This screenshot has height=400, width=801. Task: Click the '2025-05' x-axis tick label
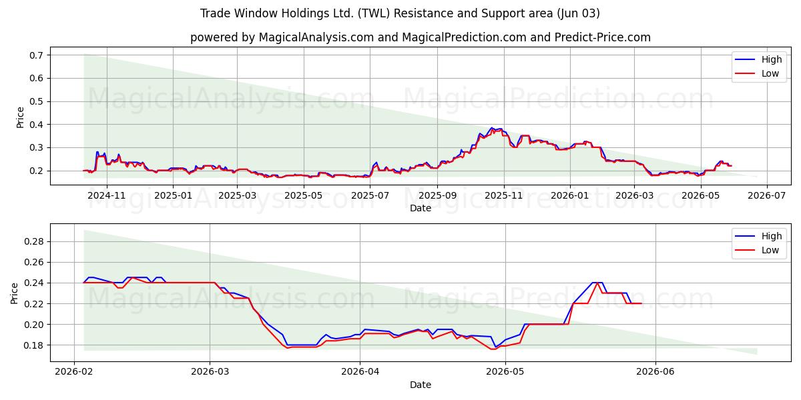click(304, 195)
